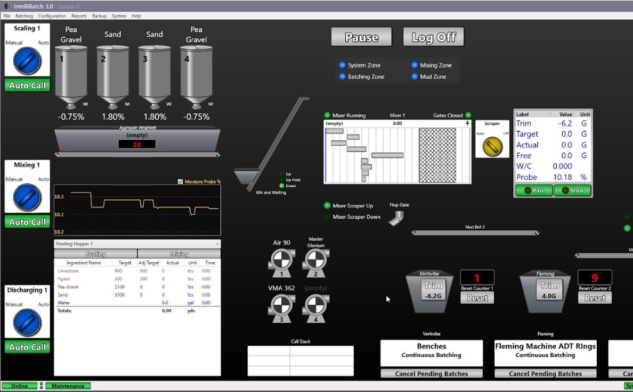
Task: Toggle the Fast water trim button
Action: (534, 190)
